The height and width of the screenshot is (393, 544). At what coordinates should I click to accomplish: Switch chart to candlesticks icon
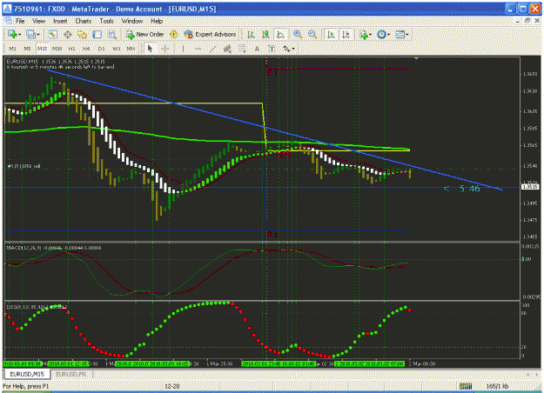265,34
